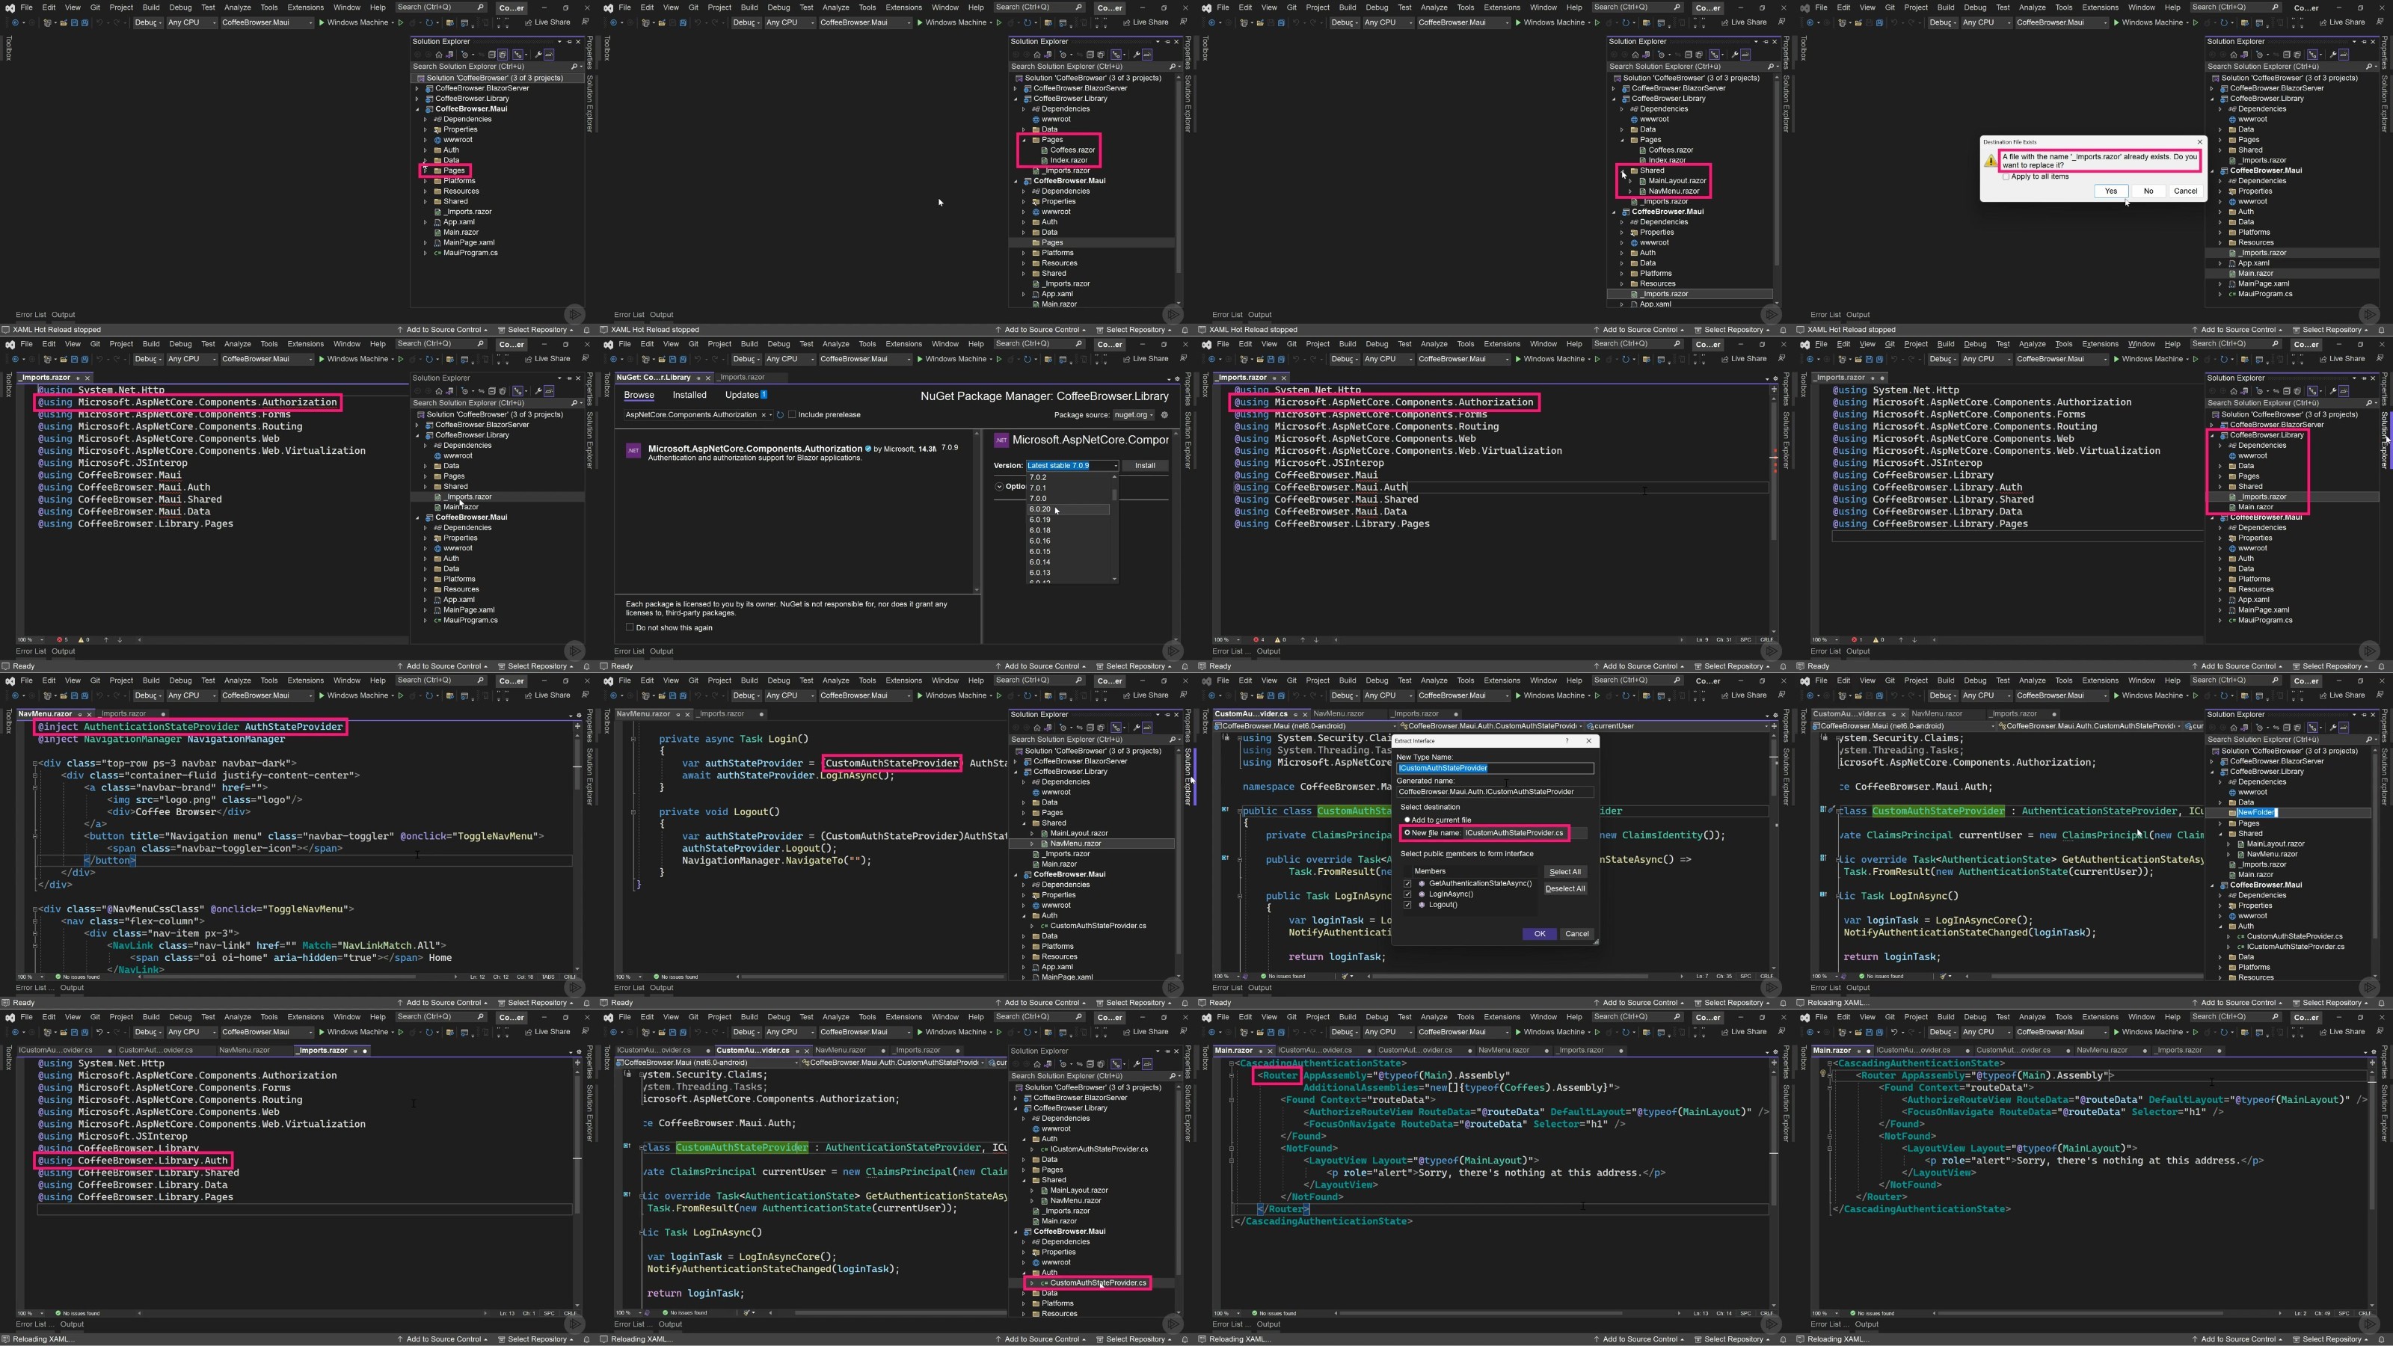The height and width of the screenshot is (1346, 2393).
Task: Click Select All in Extract Interface dialog
Action: coord(1566,871)
